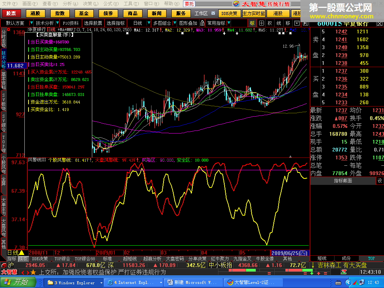Viewport: 384px width, 288px height.
Task: Click the 基金 category button
Action: pyautogui.click(x=84, y=13)
